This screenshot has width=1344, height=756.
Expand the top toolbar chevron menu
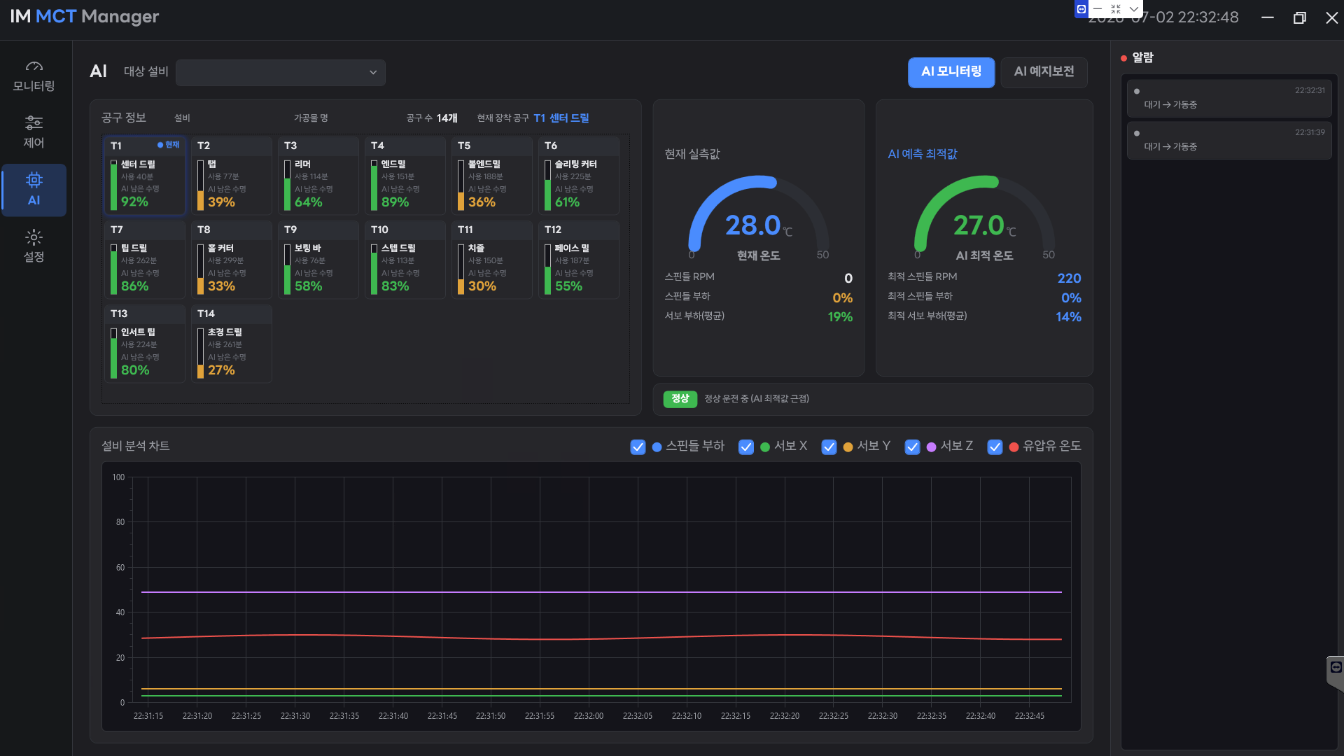click(1134, 9)
